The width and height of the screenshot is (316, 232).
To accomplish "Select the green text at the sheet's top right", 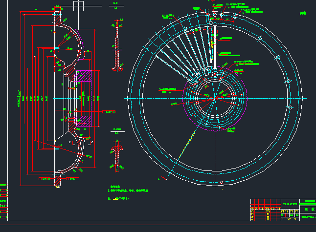I will [303, 13].
